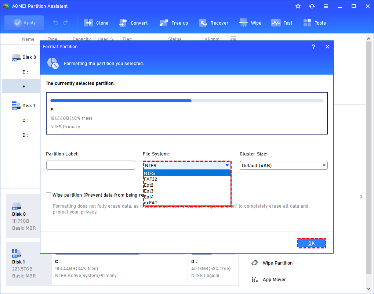Open help in Format Partition dialog
The width and height of the screenshot is (374, 294).
point(313,47)
